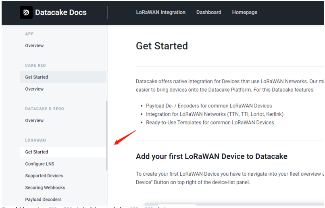The width and height of the screenshot is (325, 208).
Task: Click the 'To create your first LoRaWAN Device' paragraph
Action: [230, 178]
